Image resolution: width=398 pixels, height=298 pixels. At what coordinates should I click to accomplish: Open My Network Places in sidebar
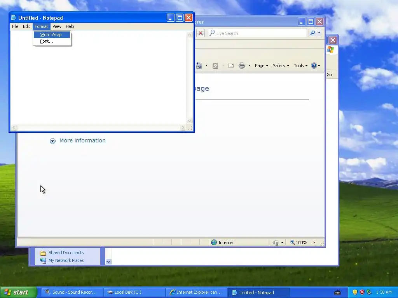(66, 260)
